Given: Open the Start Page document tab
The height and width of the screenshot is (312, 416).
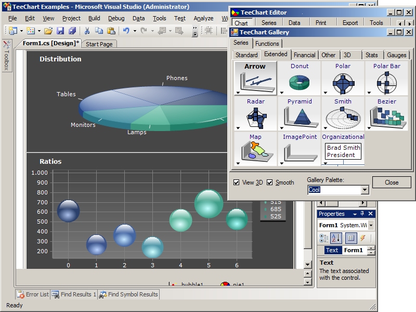Looking at the screenshot, I should pyautogui.click(x=99, y=44).
